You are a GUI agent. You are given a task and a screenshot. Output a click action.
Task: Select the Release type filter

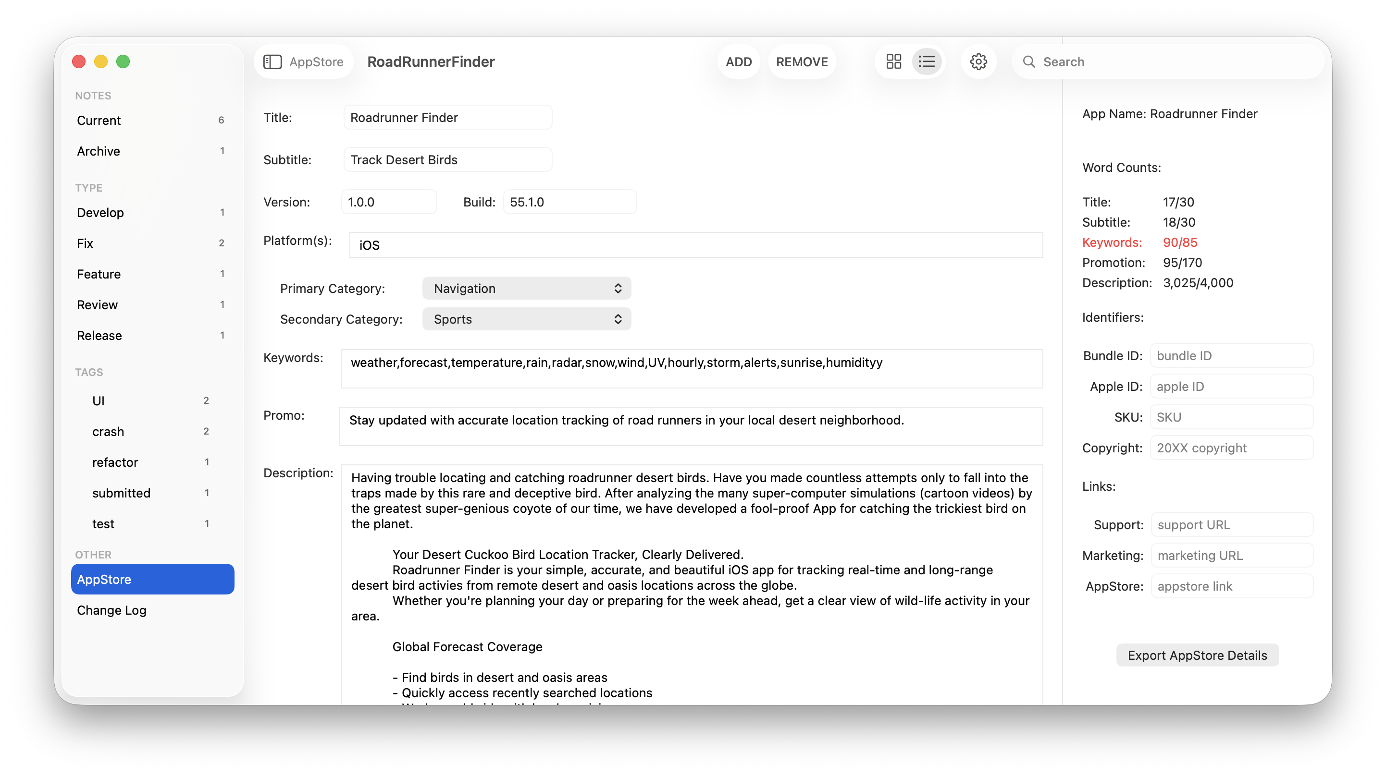click(99, 335)
